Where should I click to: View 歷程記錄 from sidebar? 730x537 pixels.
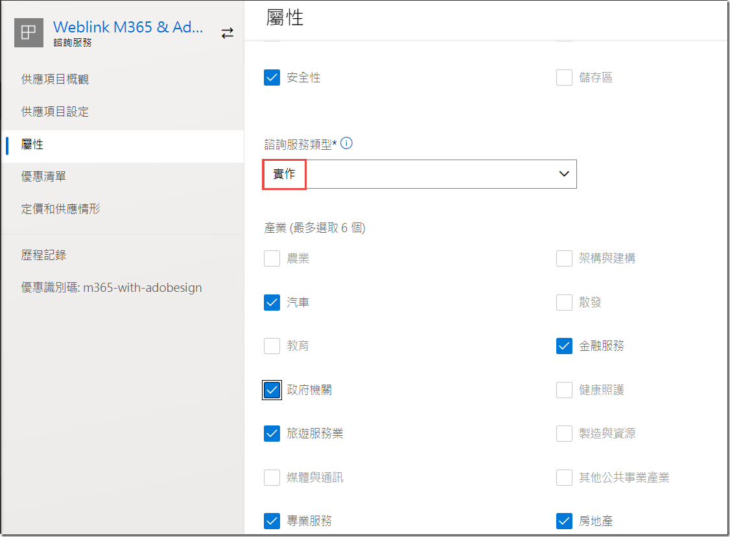[43, 255]
